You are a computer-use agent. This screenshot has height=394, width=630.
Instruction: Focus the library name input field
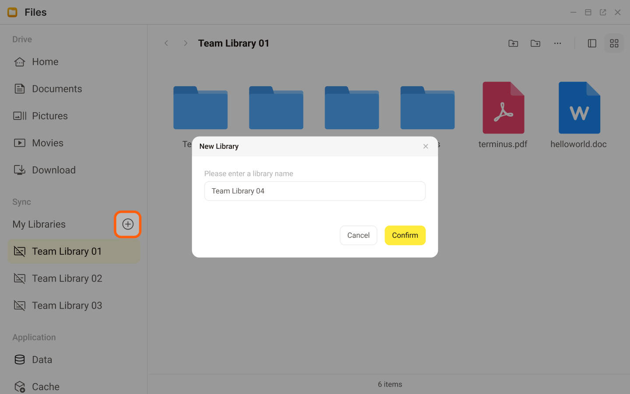pyautogui.click(x=315, y=191)
